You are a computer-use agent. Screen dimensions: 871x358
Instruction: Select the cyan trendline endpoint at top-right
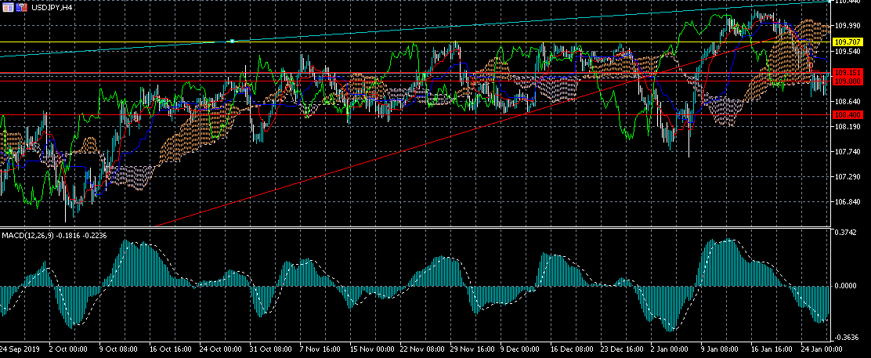click(x=829, y=2)
